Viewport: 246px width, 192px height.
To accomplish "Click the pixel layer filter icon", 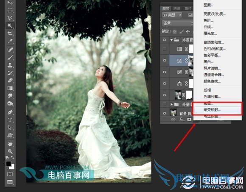I will click(x=190, y=15).
